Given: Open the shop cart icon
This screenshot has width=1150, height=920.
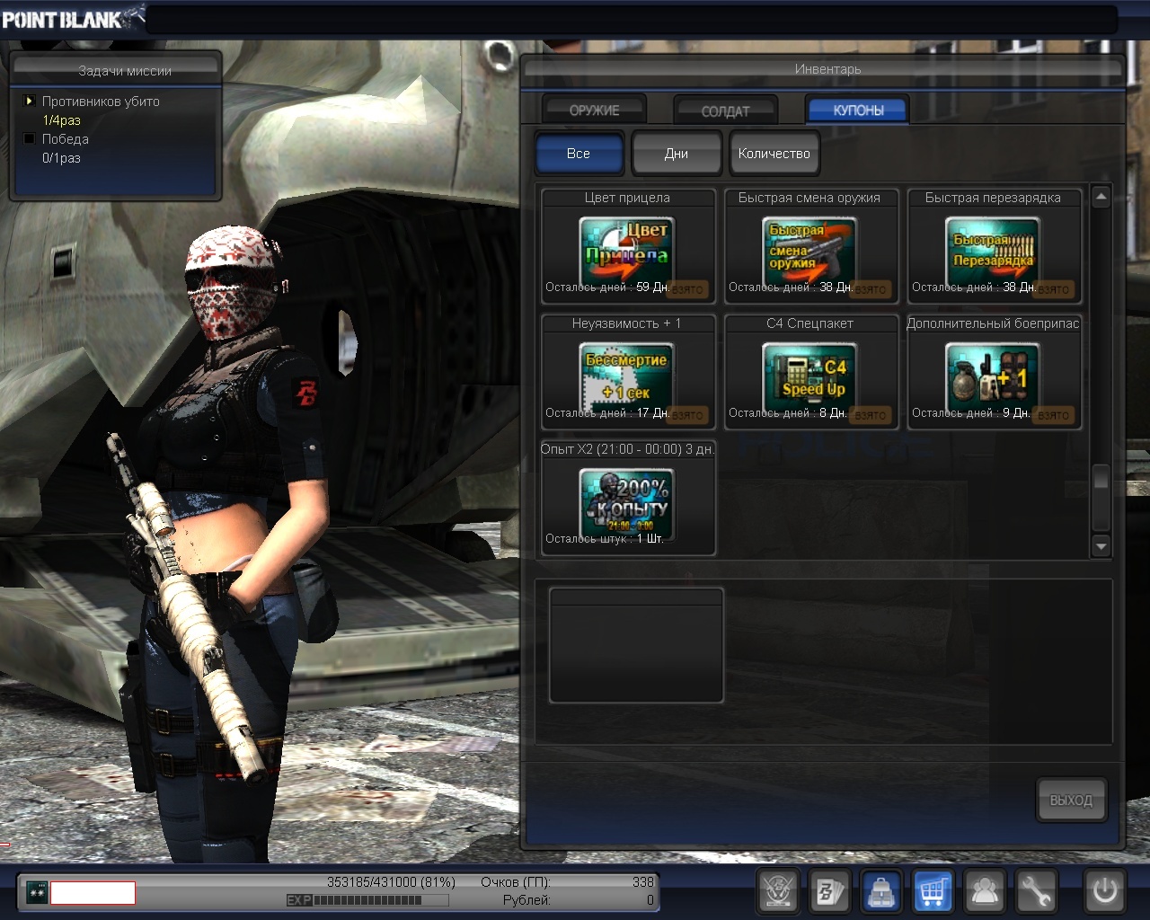Looking at the screenshot, I should coord(933,892).
